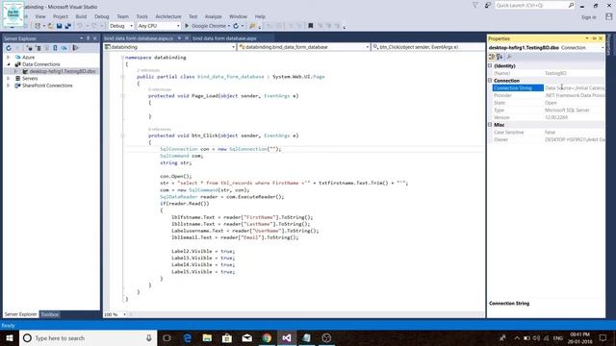Screen dimensions: 616x346
Task: Switch to bind data form database.aspx tab
Action: point(224,38)
